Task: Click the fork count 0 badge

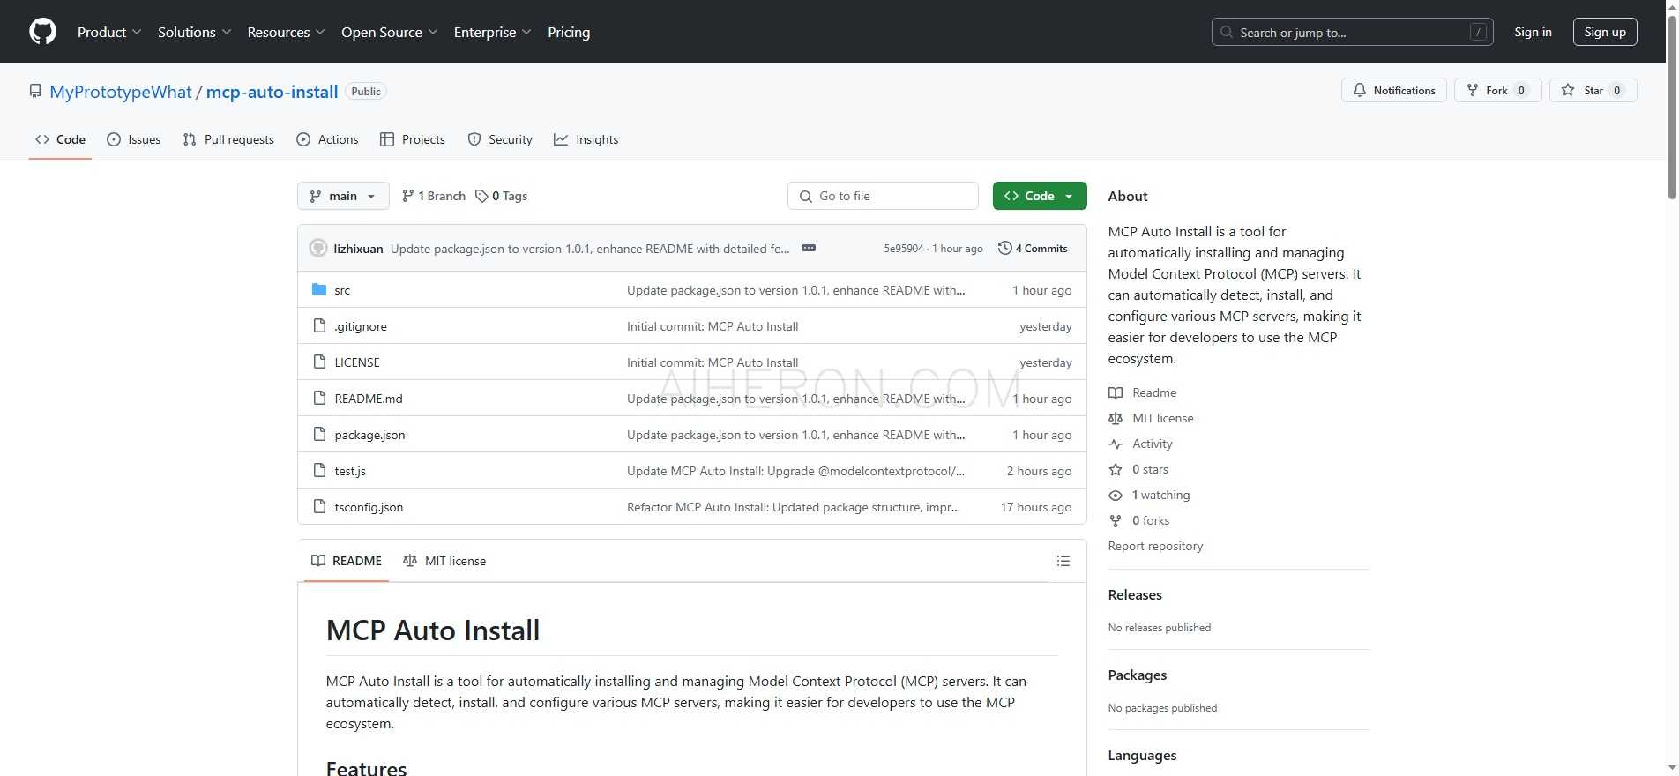Action: (1521, 90)
